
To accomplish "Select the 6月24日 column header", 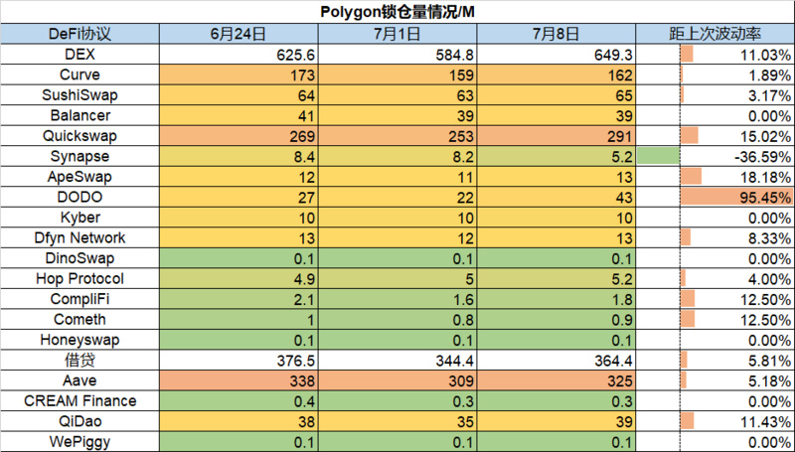I will pos(238,34).
